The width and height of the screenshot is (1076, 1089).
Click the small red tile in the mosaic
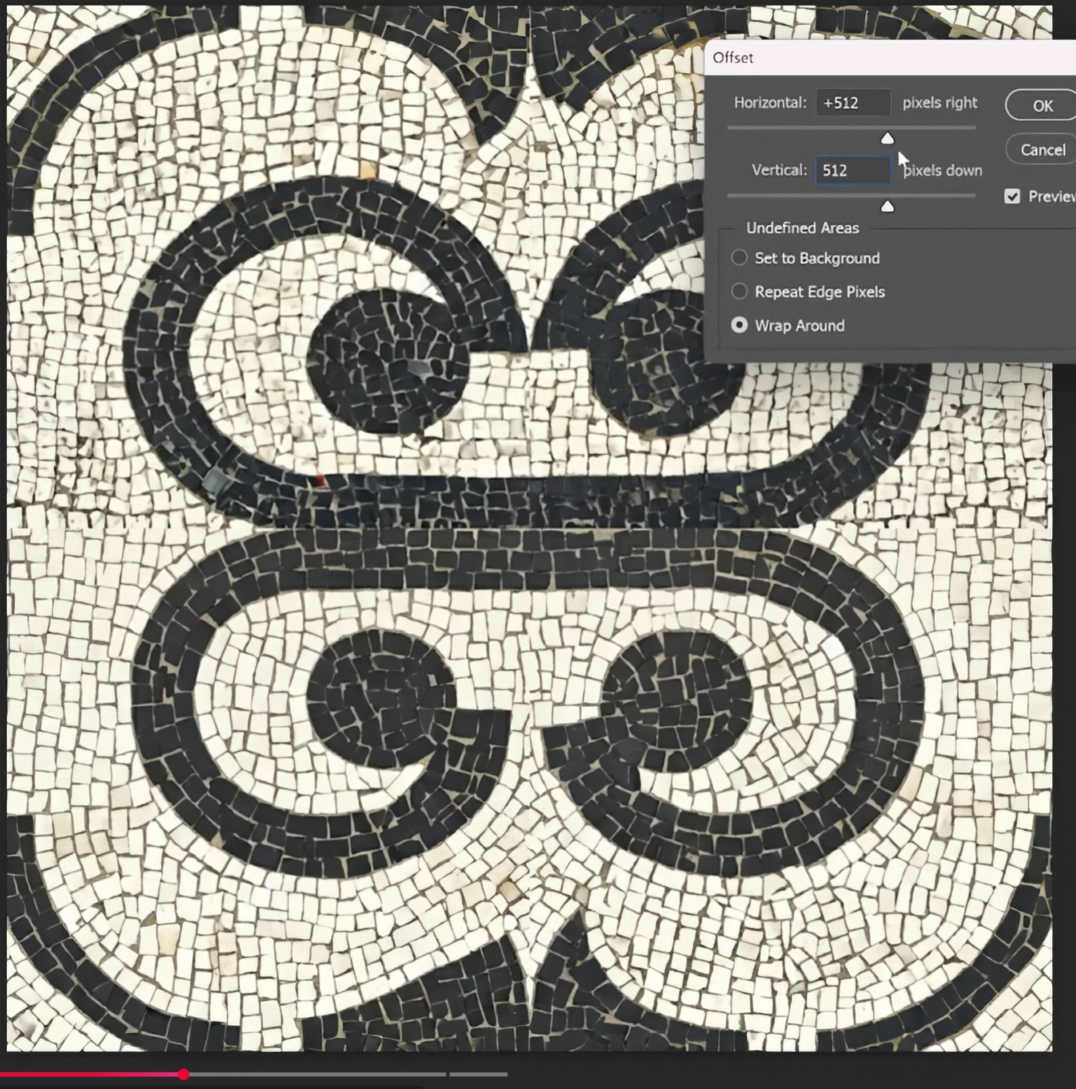coord(320,481)
